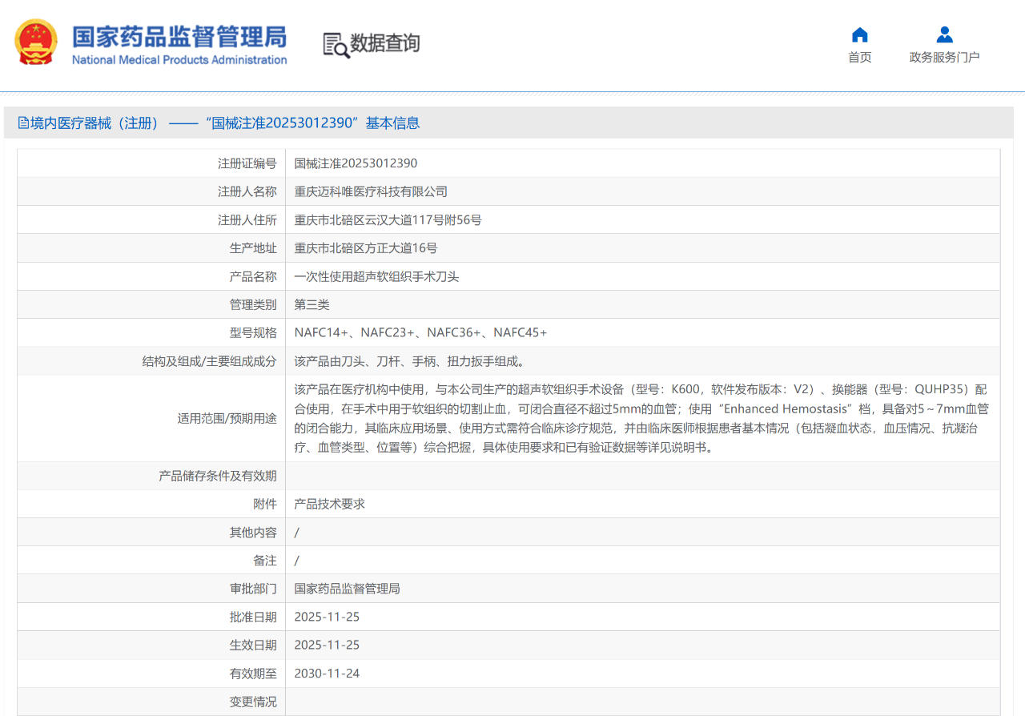Viewport: 1025px width, 716px height.
Task: Click 国家药品监督管理局 in the 审批部门 row
Action: pos(347,589)
